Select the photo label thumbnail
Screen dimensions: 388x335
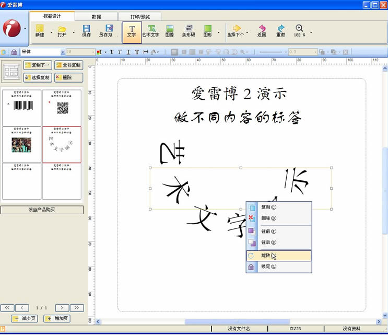[22, 145]
